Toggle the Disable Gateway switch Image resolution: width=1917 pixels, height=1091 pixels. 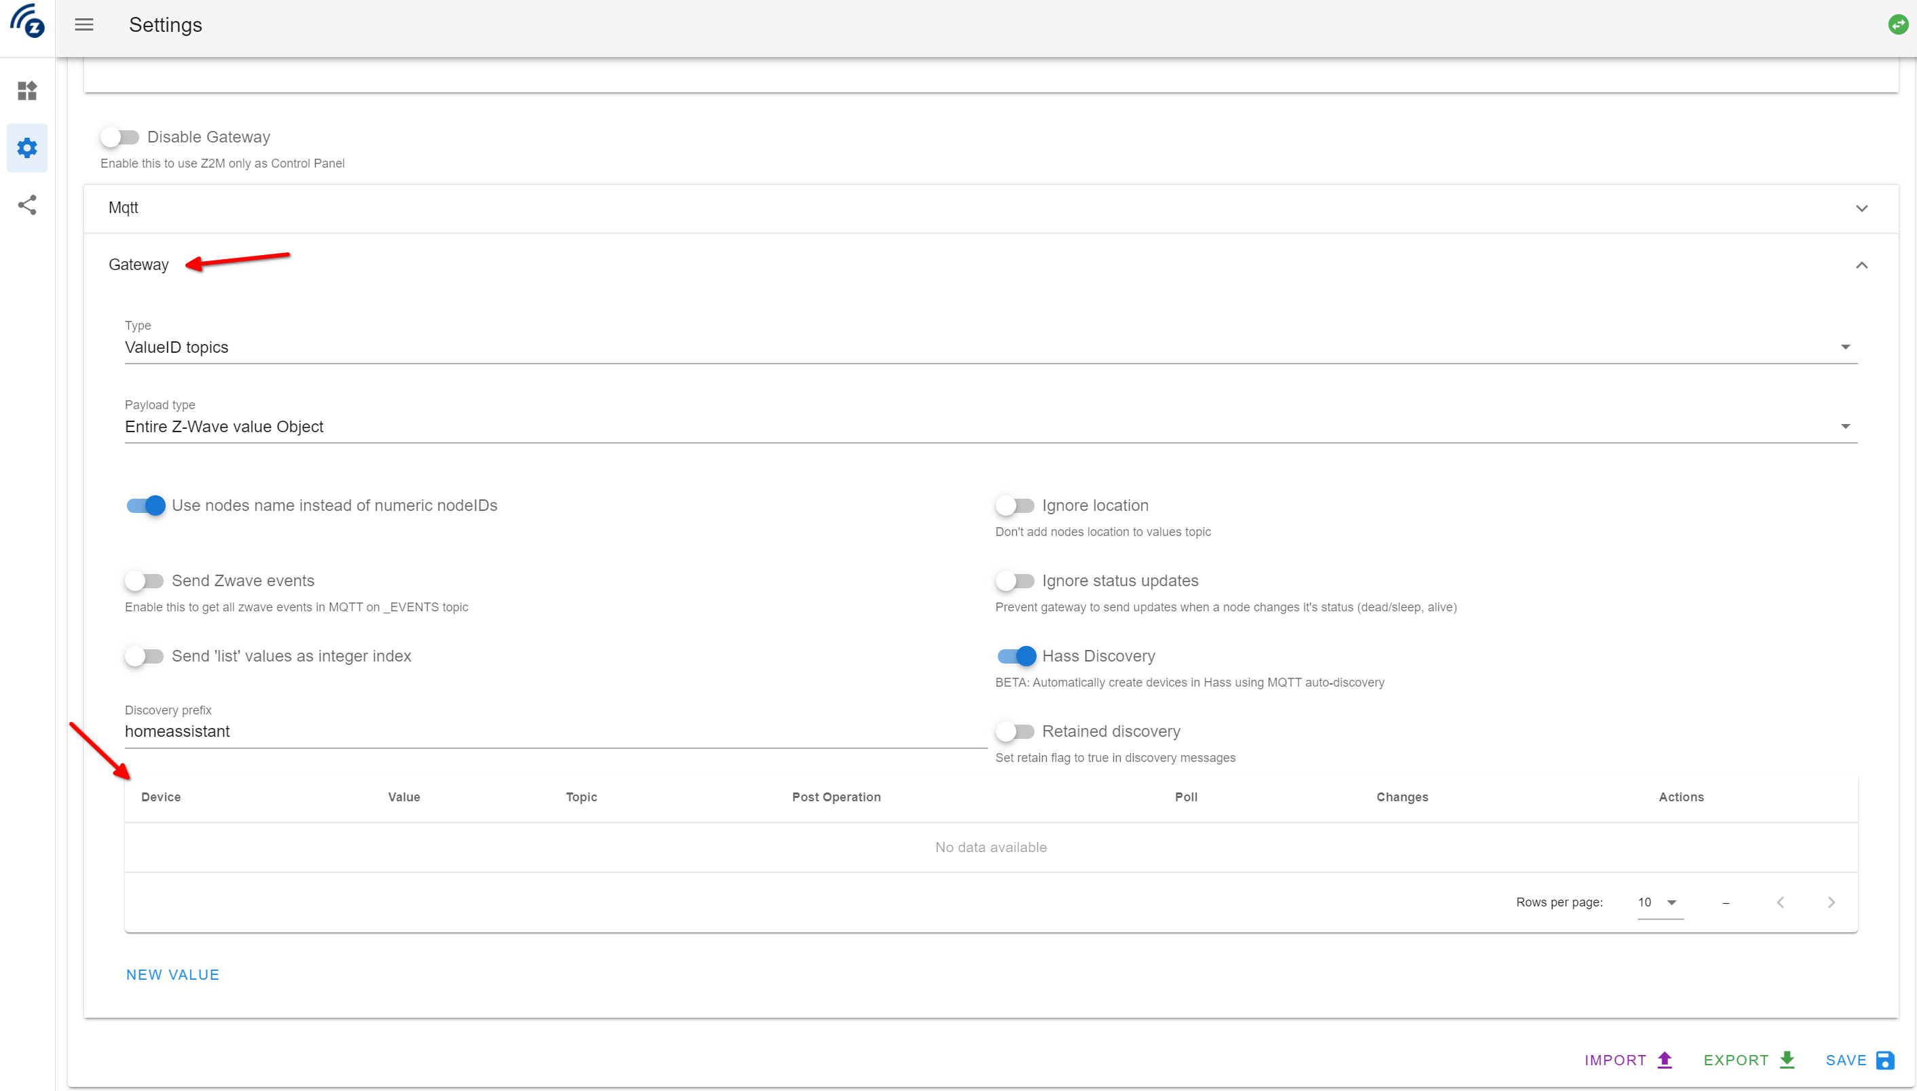click(x=120, y=137)
